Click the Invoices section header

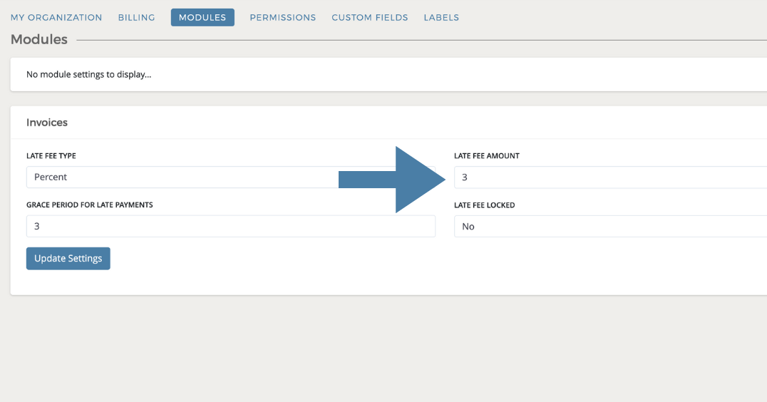click(x=47, y=123)
